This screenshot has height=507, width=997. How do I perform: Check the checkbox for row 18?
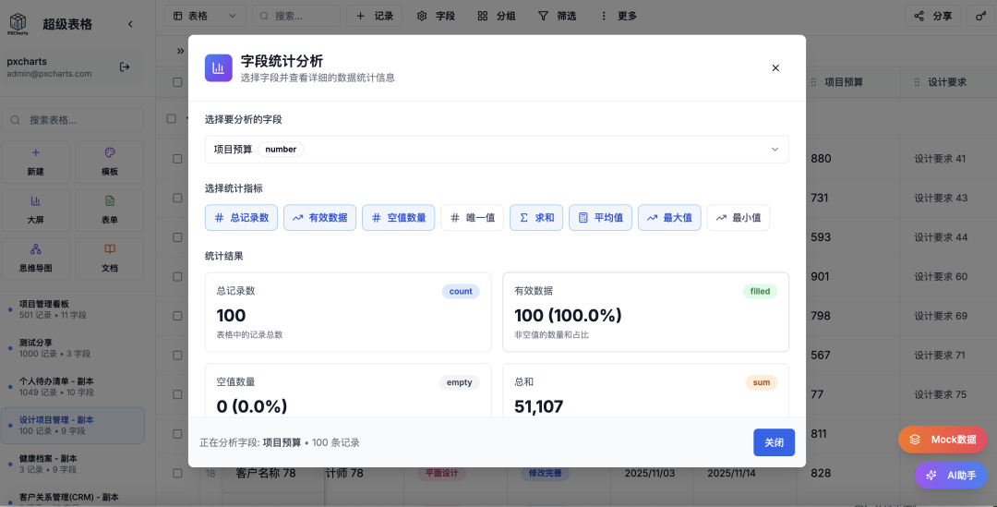[x=177, y=473]
